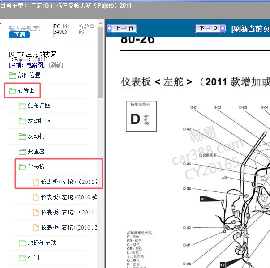Select the 发动机 tree label
The height and width of the screenshot is (268, 270).
click(x=36, y=136)
